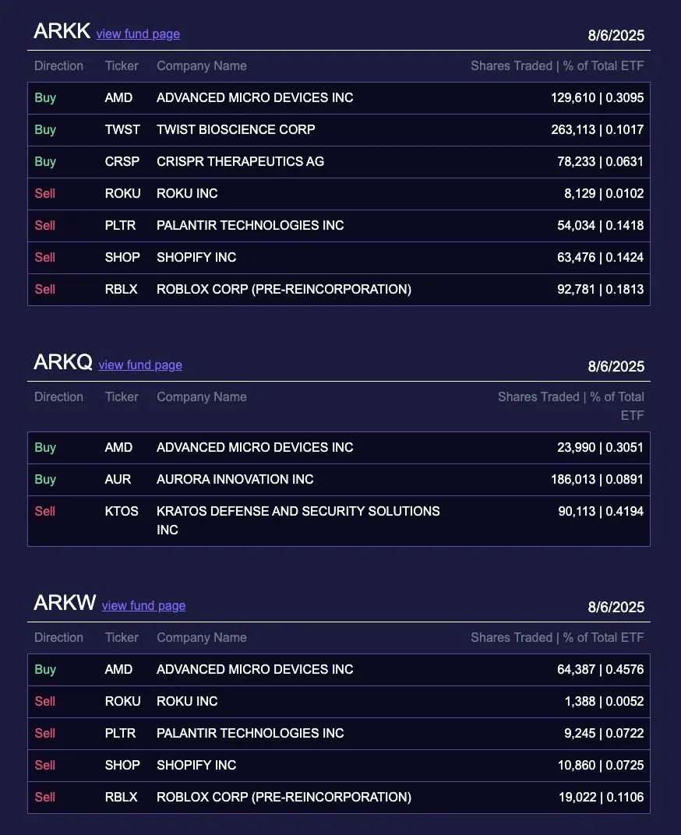
Task: Open the ARKW view fund page link
Action: 144,606
